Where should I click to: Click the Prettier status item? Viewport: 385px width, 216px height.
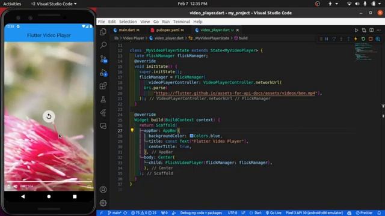click(364, 213)
